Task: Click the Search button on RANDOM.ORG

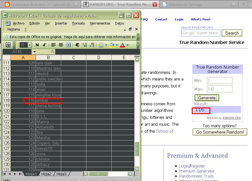Action: pos(232,33)
